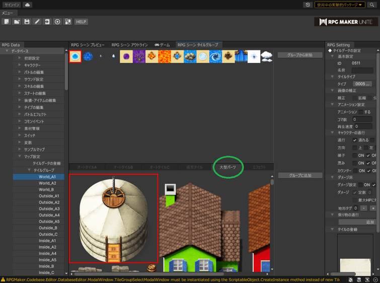Open the search magnifier icon at top right
380x283 pixels.
click(x=372, y=5)
